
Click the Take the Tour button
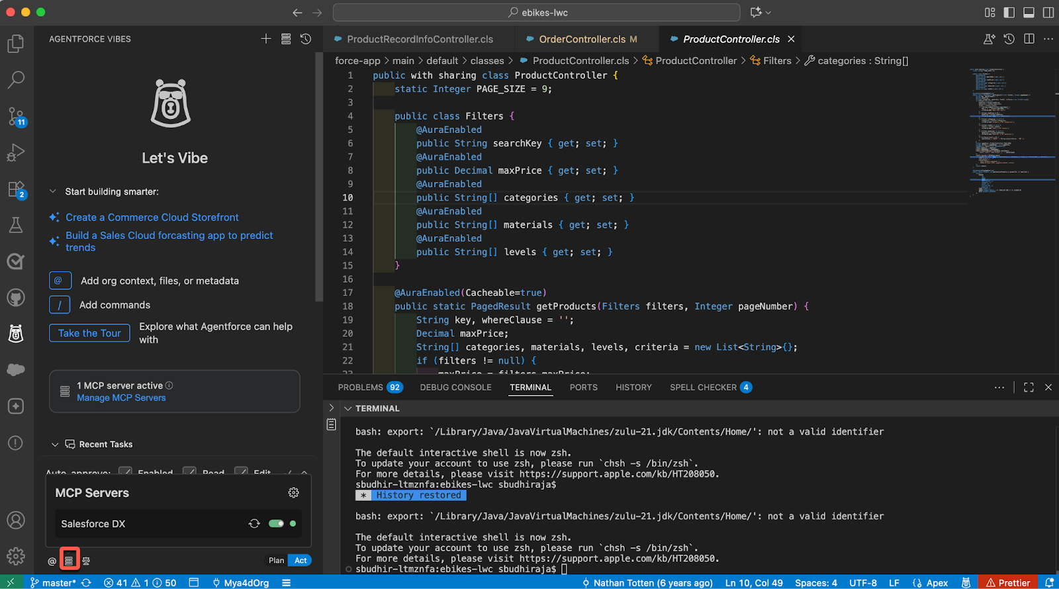point(89,333)
